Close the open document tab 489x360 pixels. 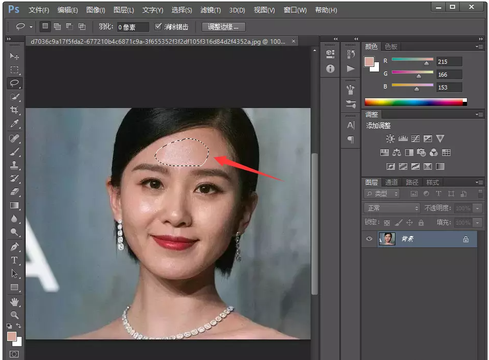click(x=294, y=41)
